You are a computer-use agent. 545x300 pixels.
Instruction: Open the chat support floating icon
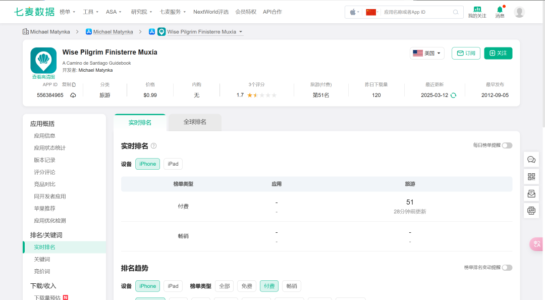tap(531, 160)
